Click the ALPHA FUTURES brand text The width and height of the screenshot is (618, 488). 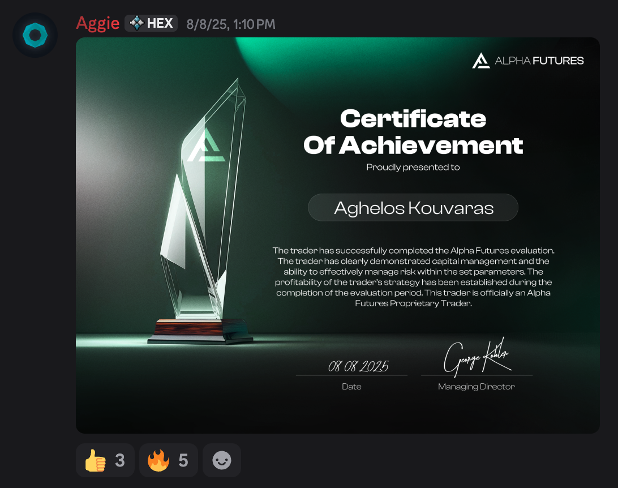(x=539, y=61)
